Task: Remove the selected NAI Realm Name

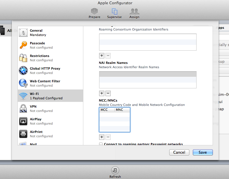Action: (x=108, y=93)
